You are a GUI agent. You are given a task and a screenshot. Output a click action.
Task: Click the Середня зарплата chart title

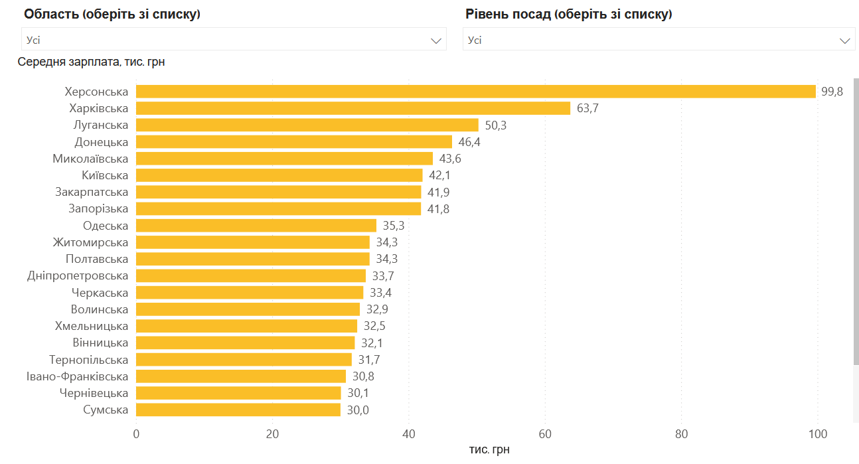click(x=92, y=62)
